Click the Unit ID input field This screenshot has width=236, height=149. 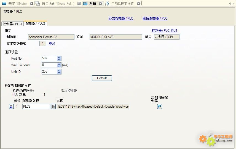click(49, 72)
